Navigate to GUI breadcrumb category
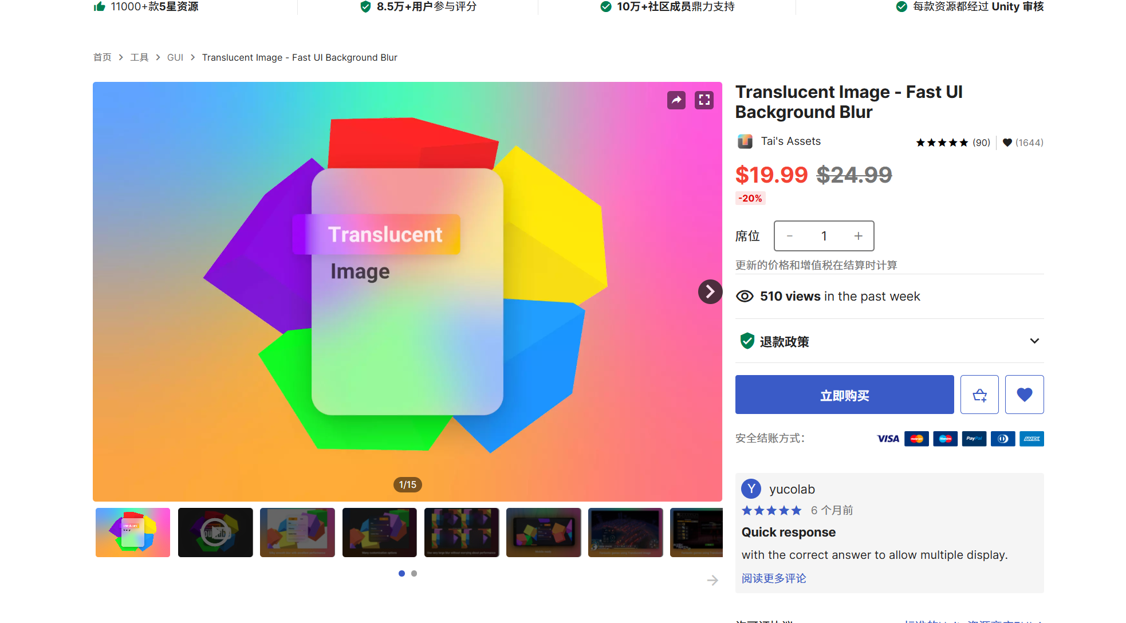This screenshot has height=623, width=1126. point(175,57)
